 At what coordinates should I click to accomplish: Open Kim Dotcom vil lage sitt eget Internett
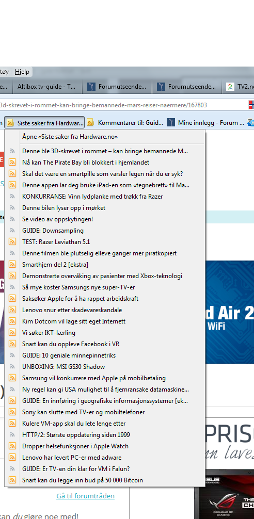click(x=105, y=321)
